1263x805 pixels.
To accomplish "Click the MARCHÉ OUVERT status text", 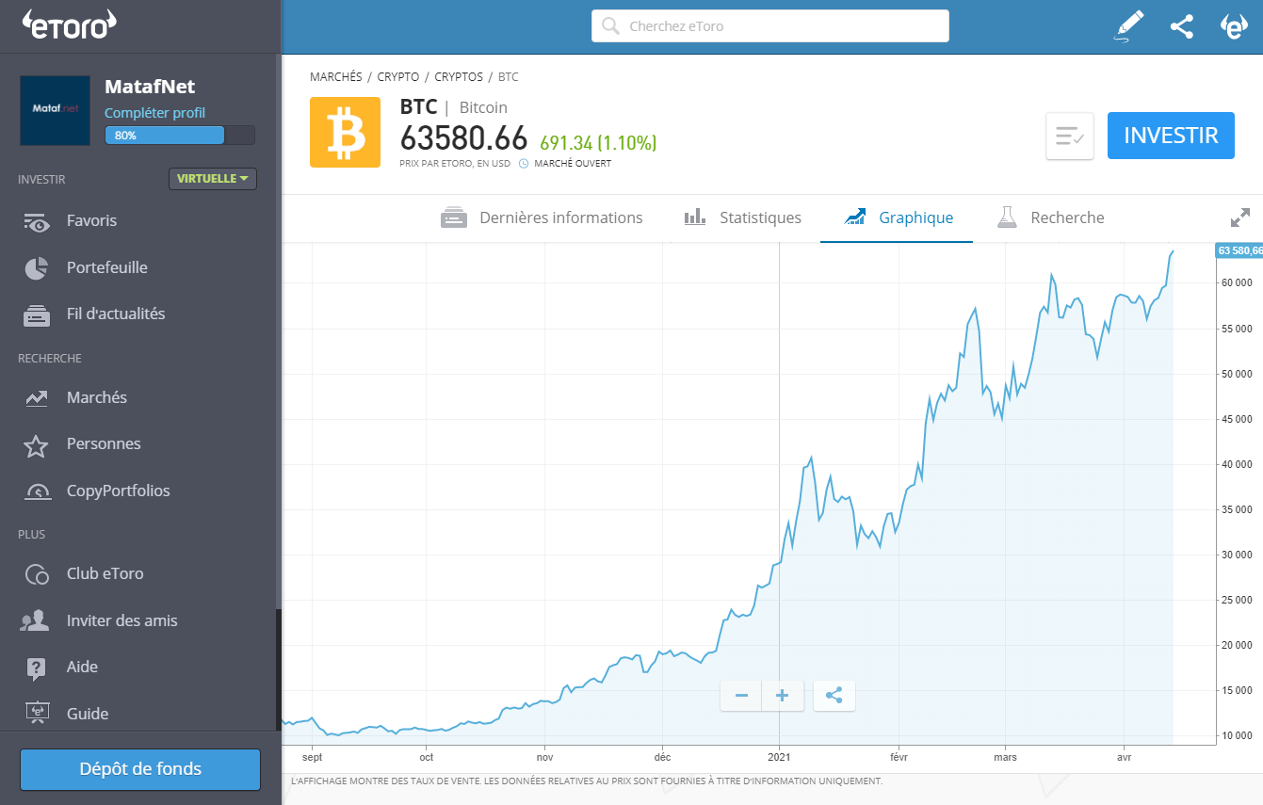I will point(573,163).
